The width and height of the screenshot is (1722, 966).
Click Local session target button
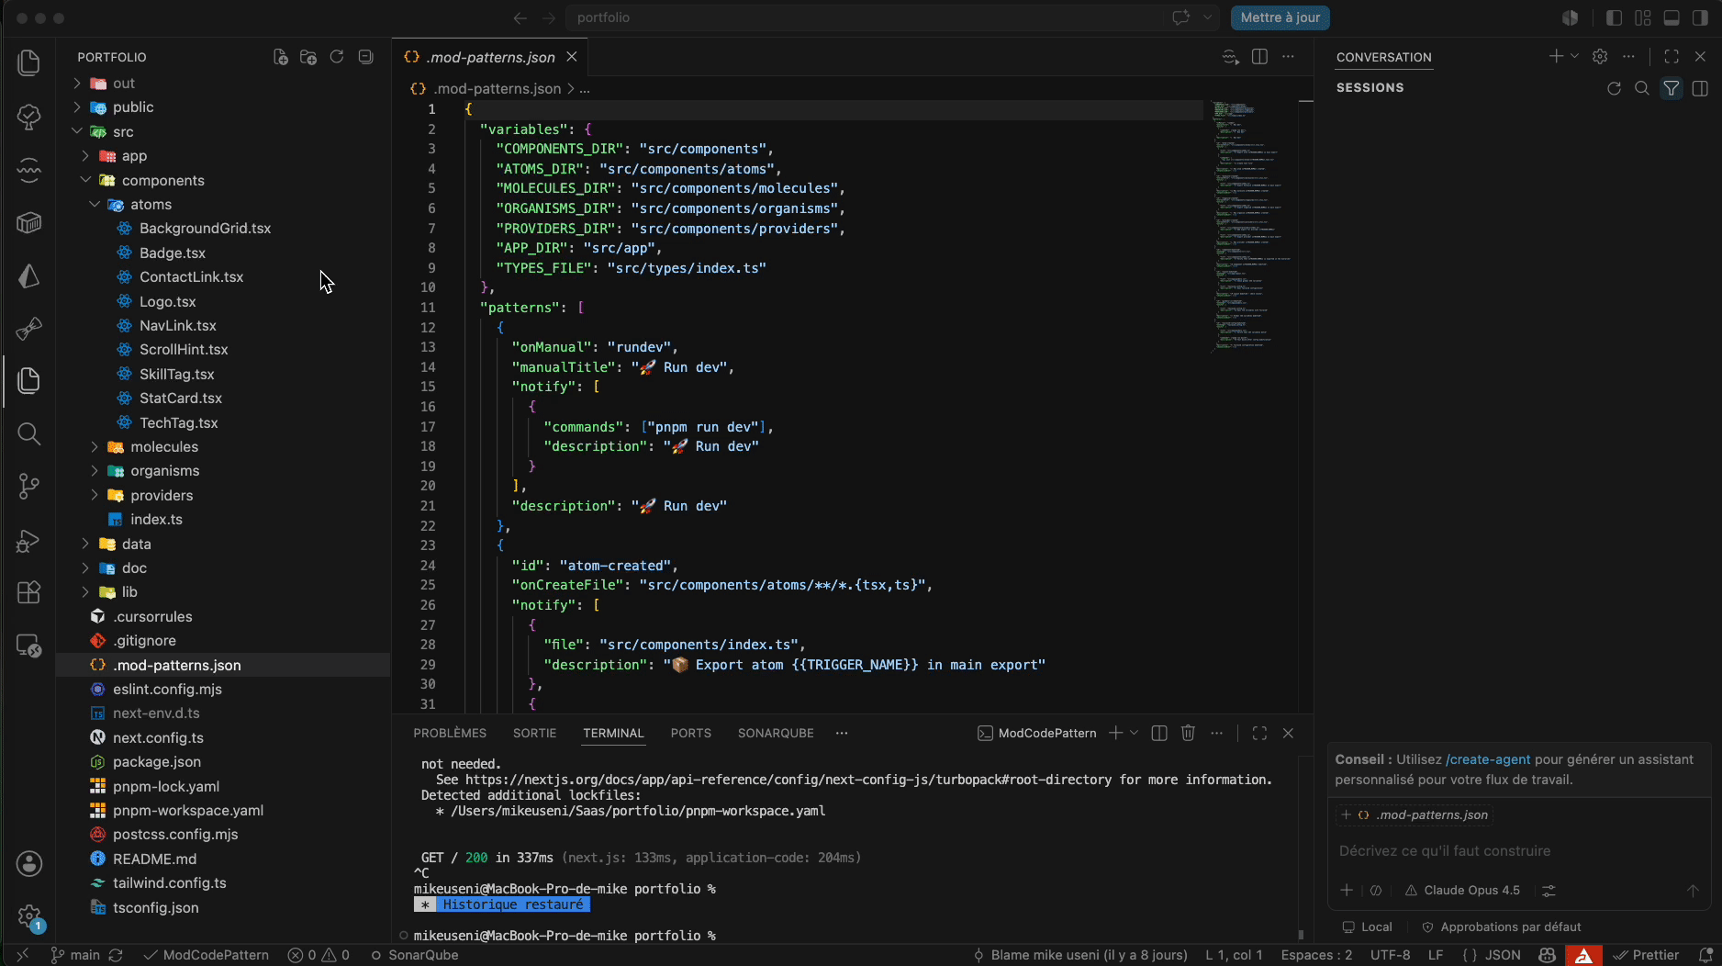1367,927
